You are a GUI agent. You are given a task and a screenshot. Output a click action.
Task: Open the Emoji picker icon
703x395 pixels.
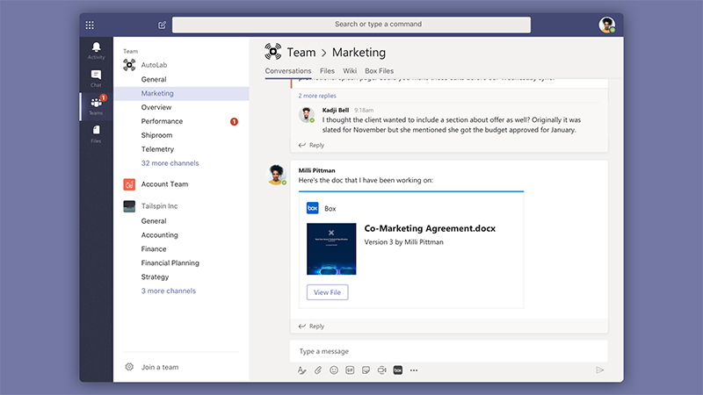click(x=334, y=370)
